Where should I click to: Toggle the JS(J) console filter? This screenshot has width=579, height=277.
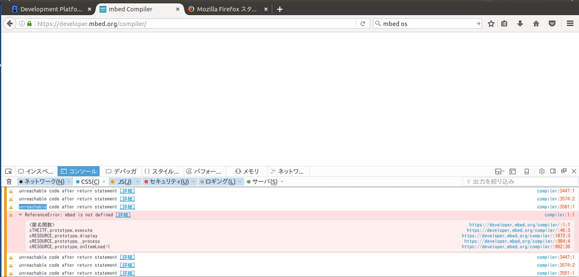click(x=121, y=182)
